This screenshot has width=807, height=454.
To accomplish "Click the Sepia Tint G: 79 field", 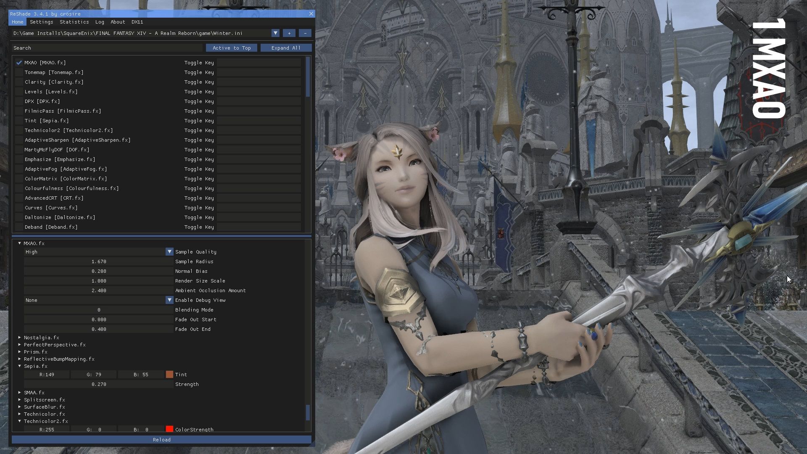I will [x=94, y=375].
